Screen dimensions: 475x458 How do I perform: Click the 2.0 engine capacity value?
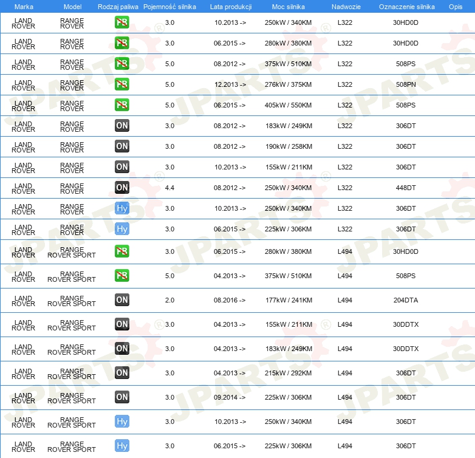(169, 300)
